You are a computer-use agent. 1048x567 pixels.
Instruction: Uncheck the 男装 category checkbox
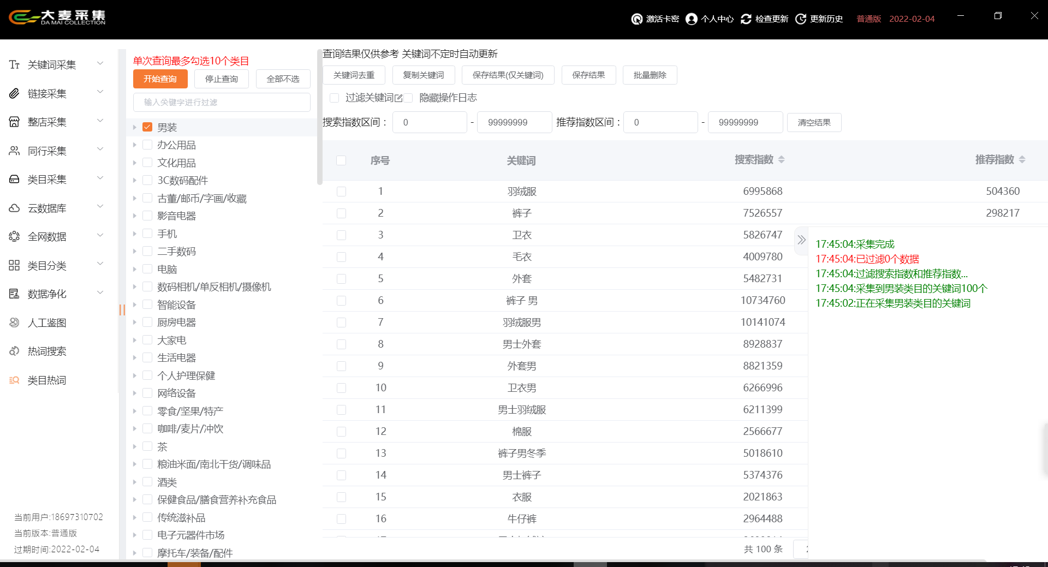pyautogui.click(x=147, y=127)
